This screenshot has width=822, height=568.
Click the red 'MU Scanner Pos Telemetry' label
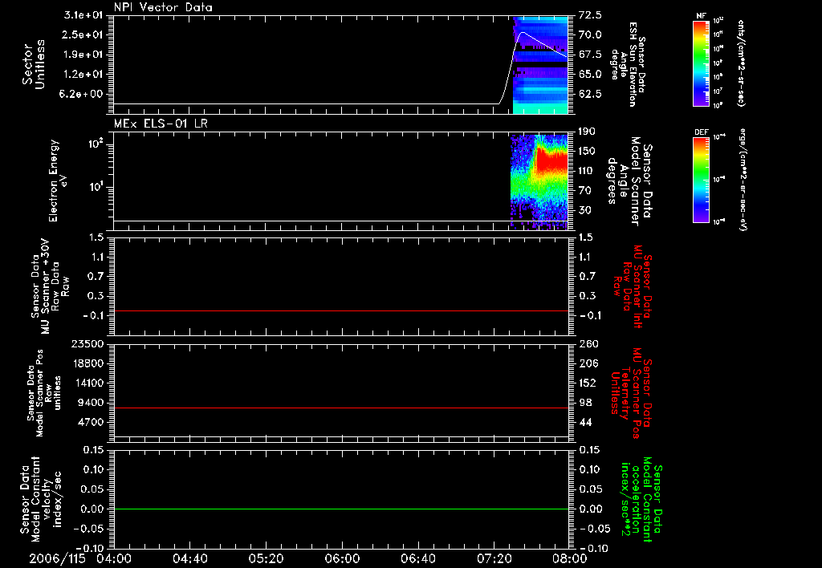[x=632, y=394]
